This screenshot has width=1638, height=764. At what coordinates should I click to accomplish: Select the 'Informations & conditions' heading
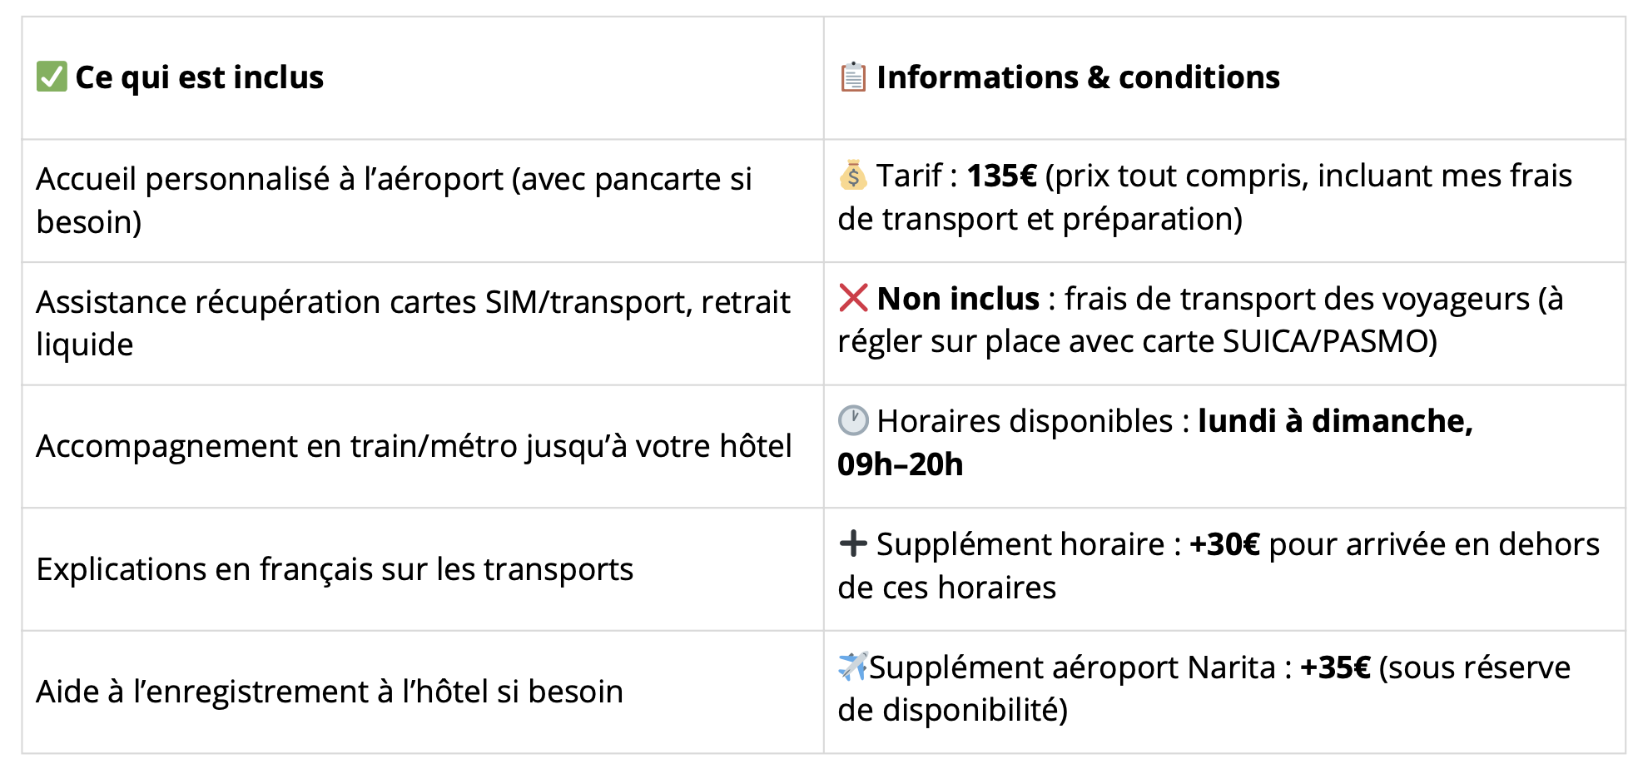(1078, 77)
